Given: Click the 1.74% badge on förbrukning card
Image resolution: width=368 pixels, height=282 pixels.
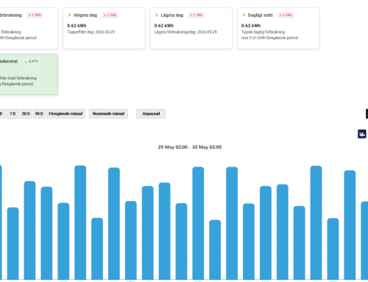Looking at the screenshot, I should [x=35, y=15].
